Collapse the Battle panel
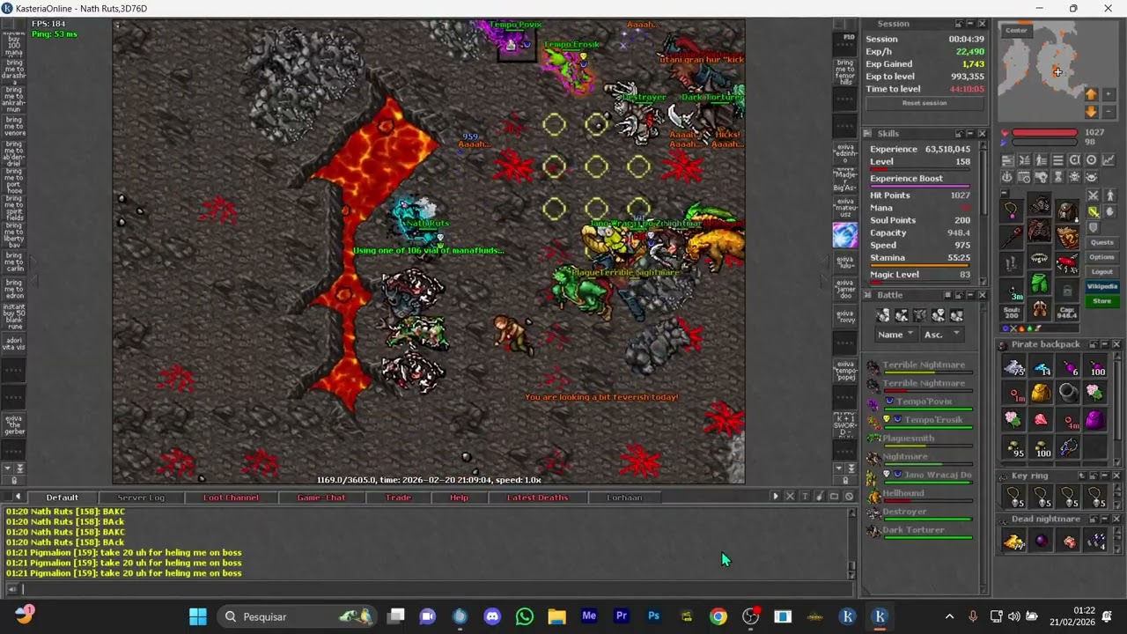The image size is (1127, 634). click(x=970, y=295)
